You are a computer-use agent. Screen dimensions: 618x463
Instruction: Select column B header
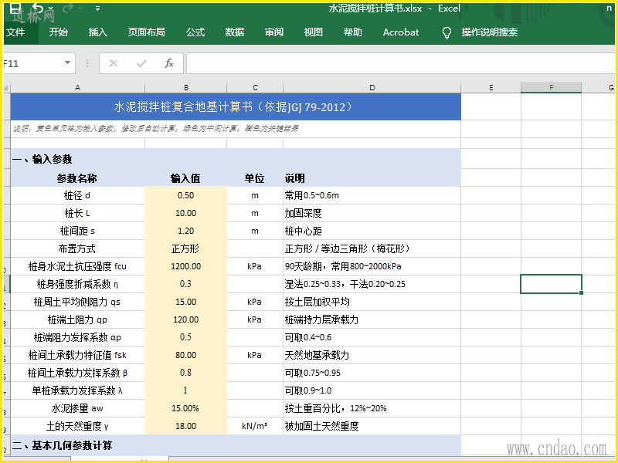click(x=186, y=87)
